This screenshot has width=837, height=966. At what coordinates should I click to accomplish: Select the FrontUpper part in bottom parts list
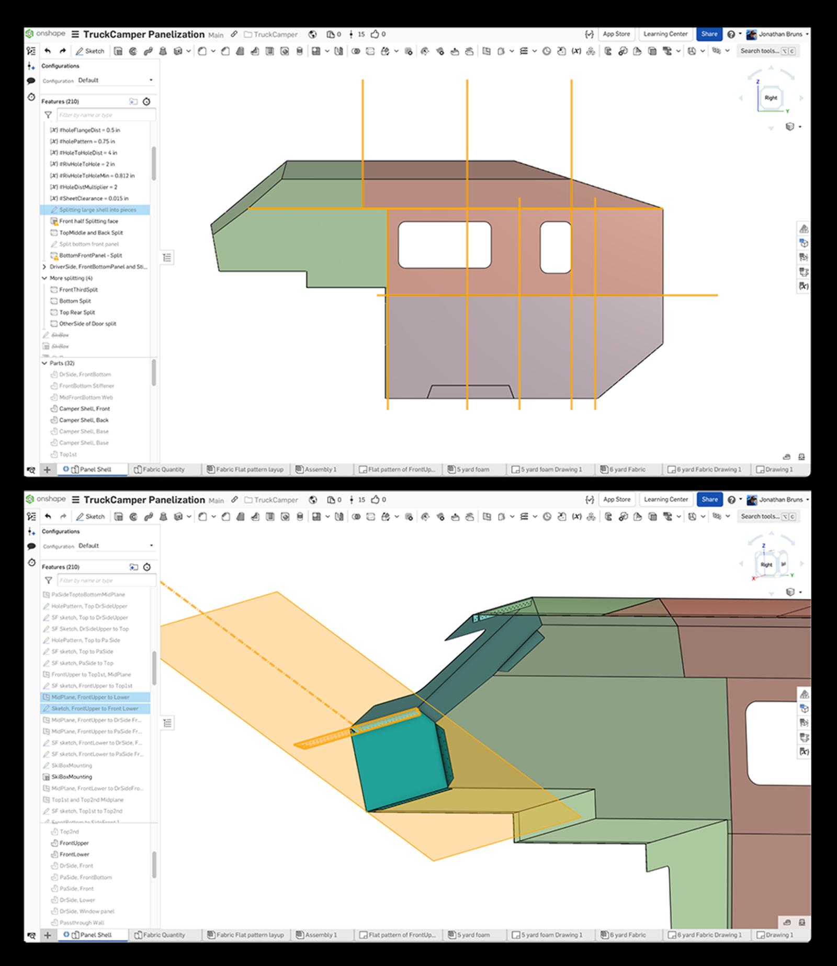tap(74, 843)
